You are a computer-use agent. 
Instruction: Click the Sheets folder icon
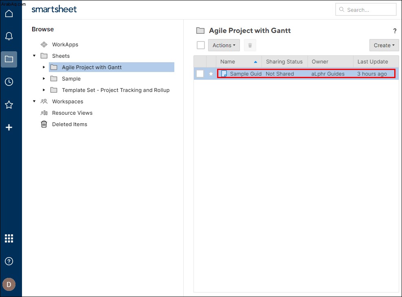click(x=44, y=56)
